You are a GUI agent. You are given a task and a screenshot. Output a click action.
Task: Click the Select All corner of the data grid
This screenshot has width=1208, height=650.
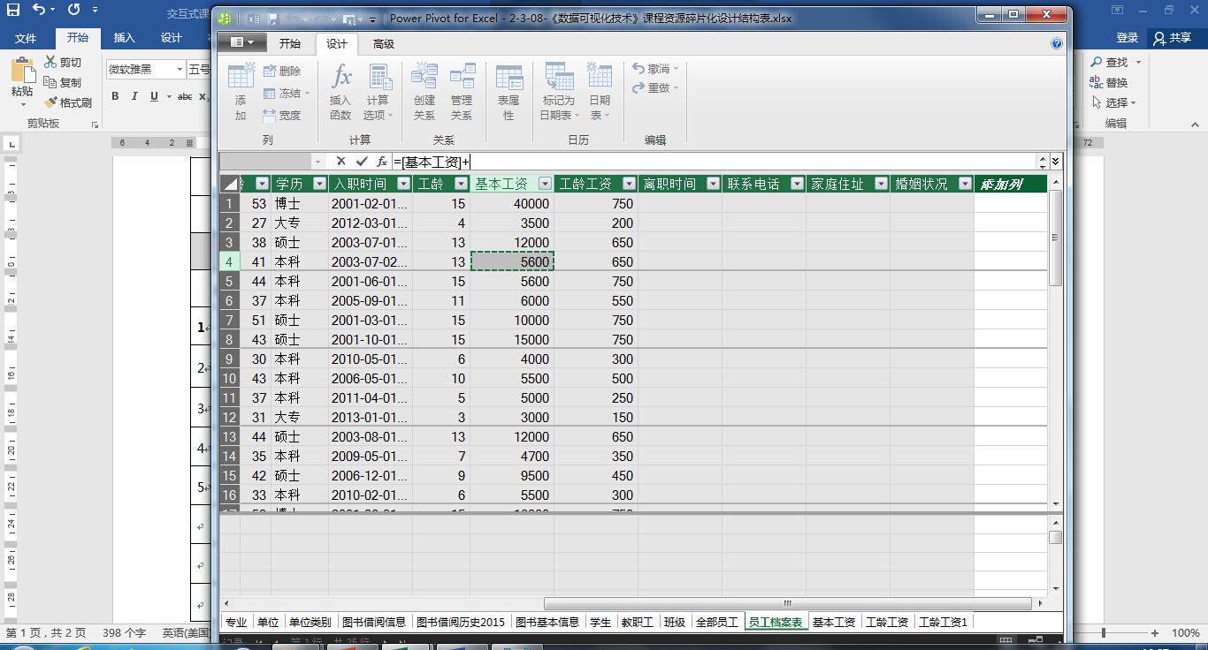click(229, 184)
